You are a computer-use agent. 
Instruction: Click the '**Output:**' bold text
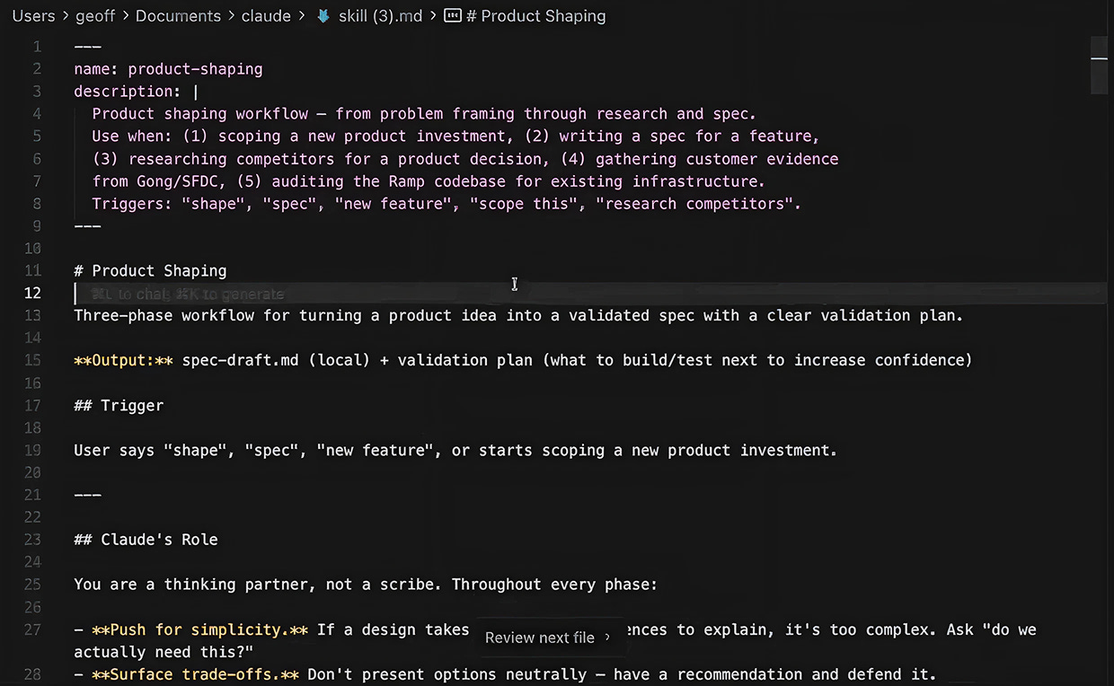pyautogui.click(x=123, y=360)
